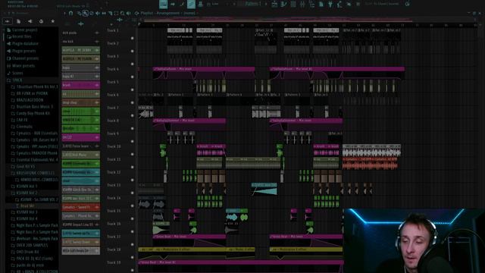Mute Track 6 with its dot
Screen dimensions: 485x273
coord(133,102)
